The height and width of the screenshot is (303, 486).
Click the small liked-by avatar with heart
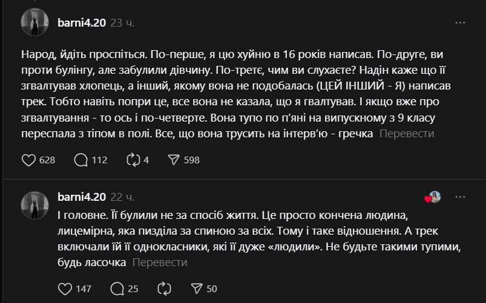[433, 197]
